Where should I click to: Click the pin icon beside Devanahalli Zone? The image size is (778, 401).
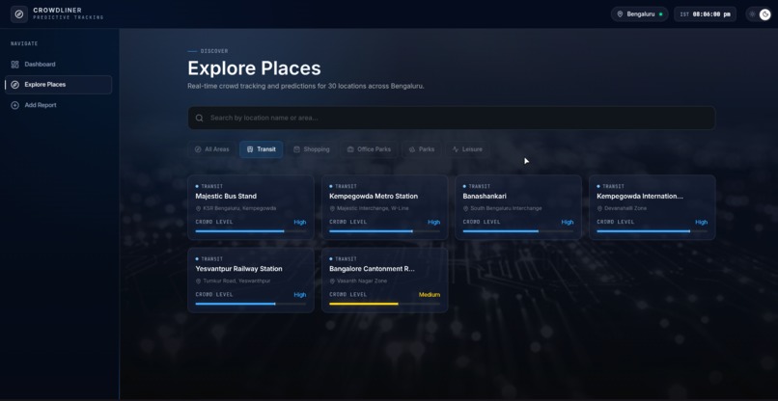pos(599,208)
